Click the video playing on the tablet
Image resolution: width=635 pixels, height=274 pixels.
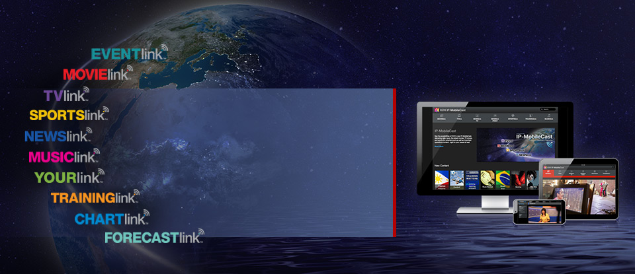[x=579, y=195]
